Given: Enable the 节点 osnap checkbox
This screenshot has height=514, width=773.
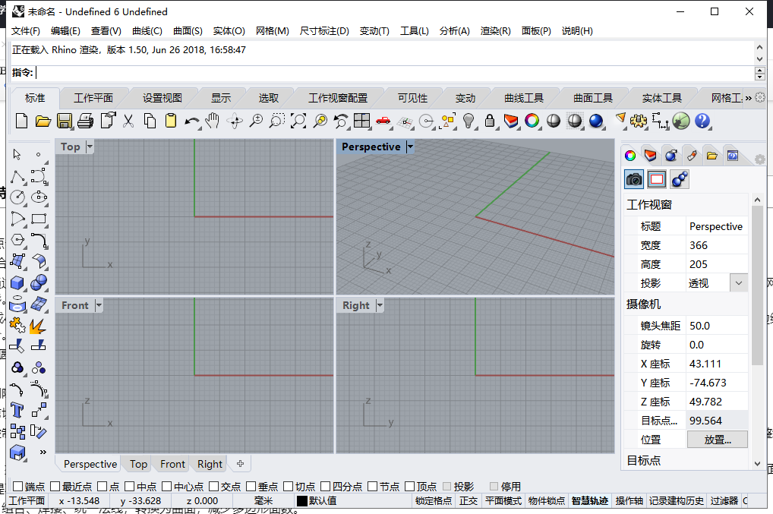Looking at the screenshot, I should click(373, 487).
